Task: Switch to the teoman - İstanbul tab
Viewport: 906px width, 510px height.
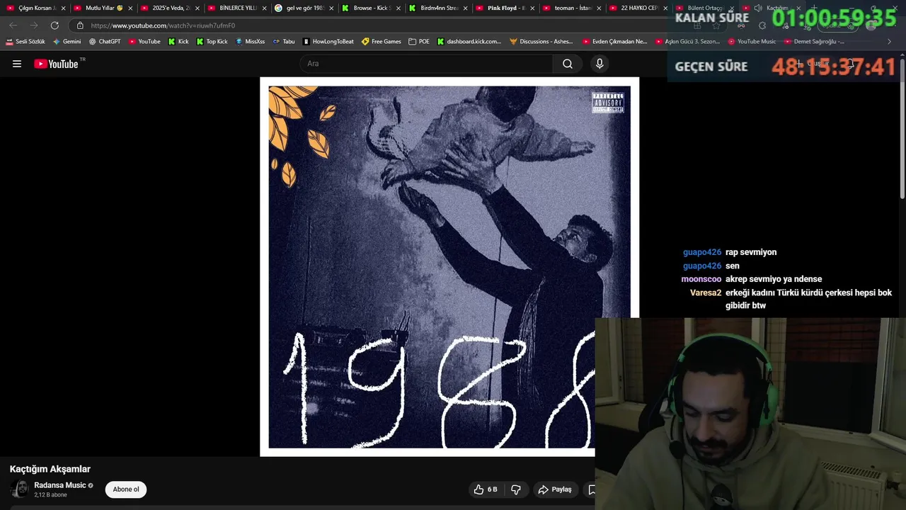Action: point(573,8)
